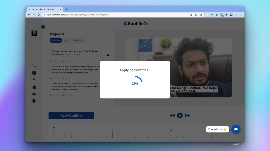Click the Apply Captions button

pyautogui.click(x=71, y=116)
